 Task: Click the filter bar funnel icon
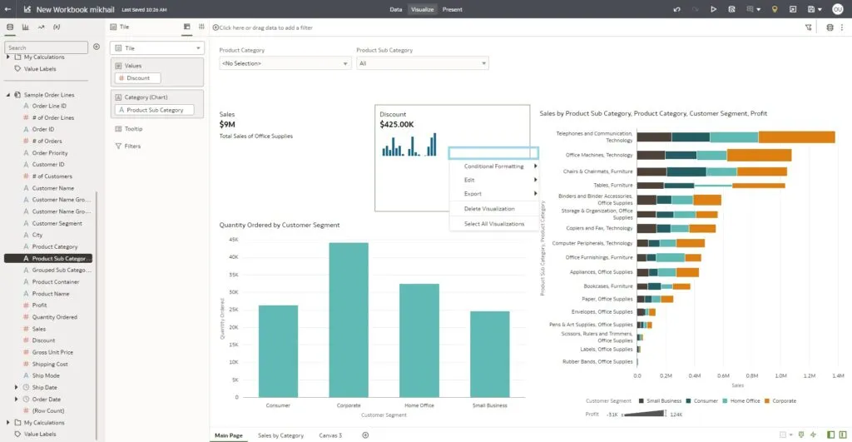808,27
